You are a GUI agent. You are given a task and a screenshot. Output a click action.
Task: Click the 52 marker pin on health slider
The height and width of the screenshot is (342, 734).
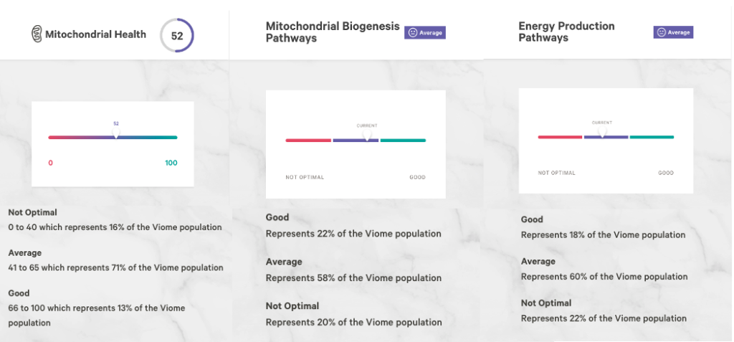pos(116,134)
